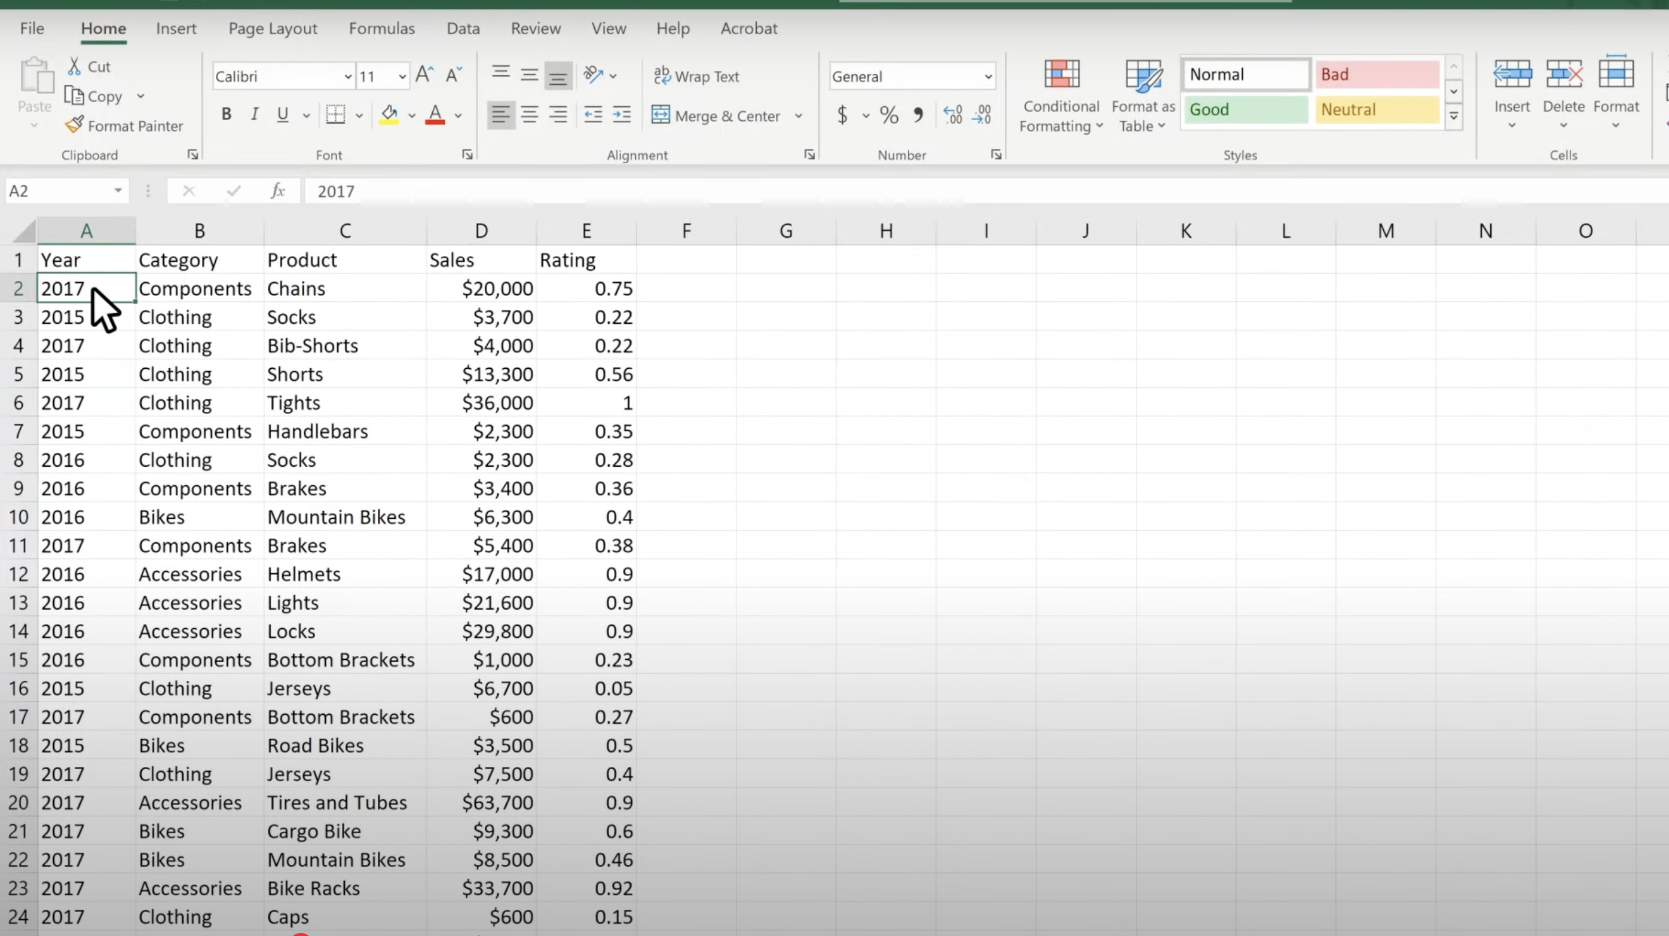Apply the Neutral cell style
Image resolution: width=1669 pixels, height=936 pixels.
click(x=1377, y=109)
